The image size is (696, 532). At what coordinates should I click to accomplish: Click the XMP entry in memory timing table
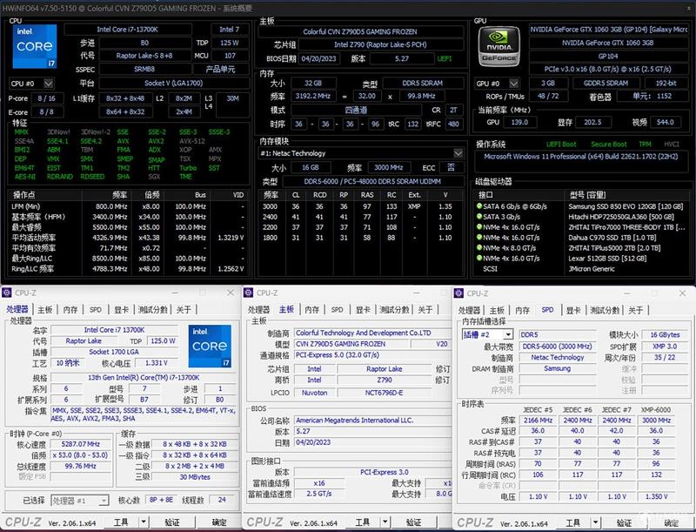(x=414, y=206)
